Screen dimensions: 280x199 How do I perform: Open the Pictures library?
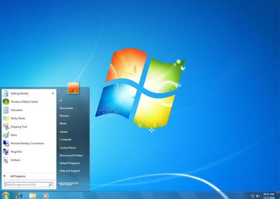tap(64, 116)
